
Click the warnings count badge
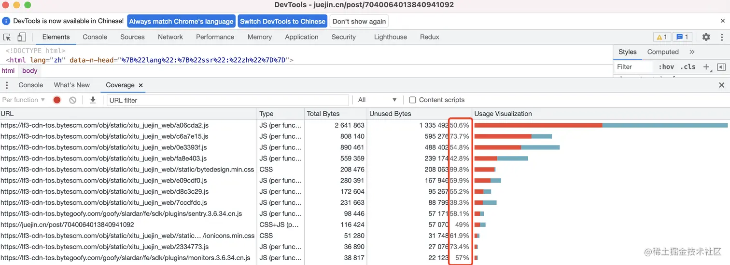[661, 37]
